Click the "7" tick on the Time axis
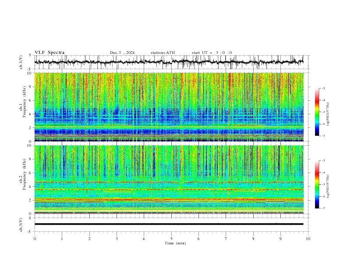The width and height of the screenshot is (347, 268). [226, 239]
